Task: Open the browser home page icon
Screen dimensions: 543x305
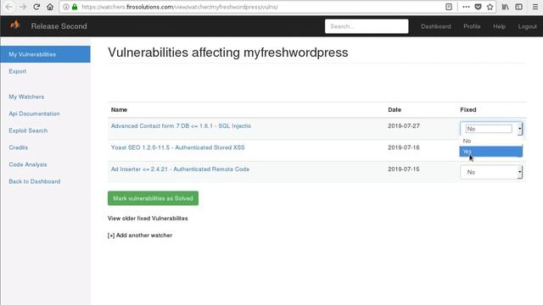Action: click(50, 7)
